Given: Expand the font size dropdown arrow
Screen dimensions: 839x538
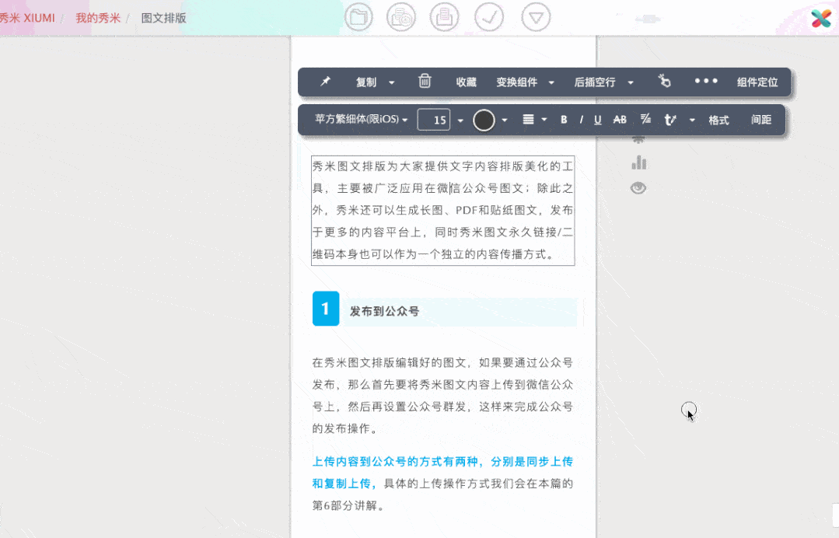Looking at the screenshot, I should tap(460, 121).
